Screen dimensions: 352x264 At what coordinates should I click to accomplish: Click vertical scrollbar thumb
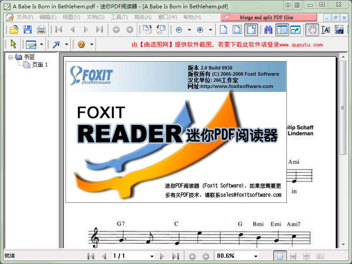[343, 108]
